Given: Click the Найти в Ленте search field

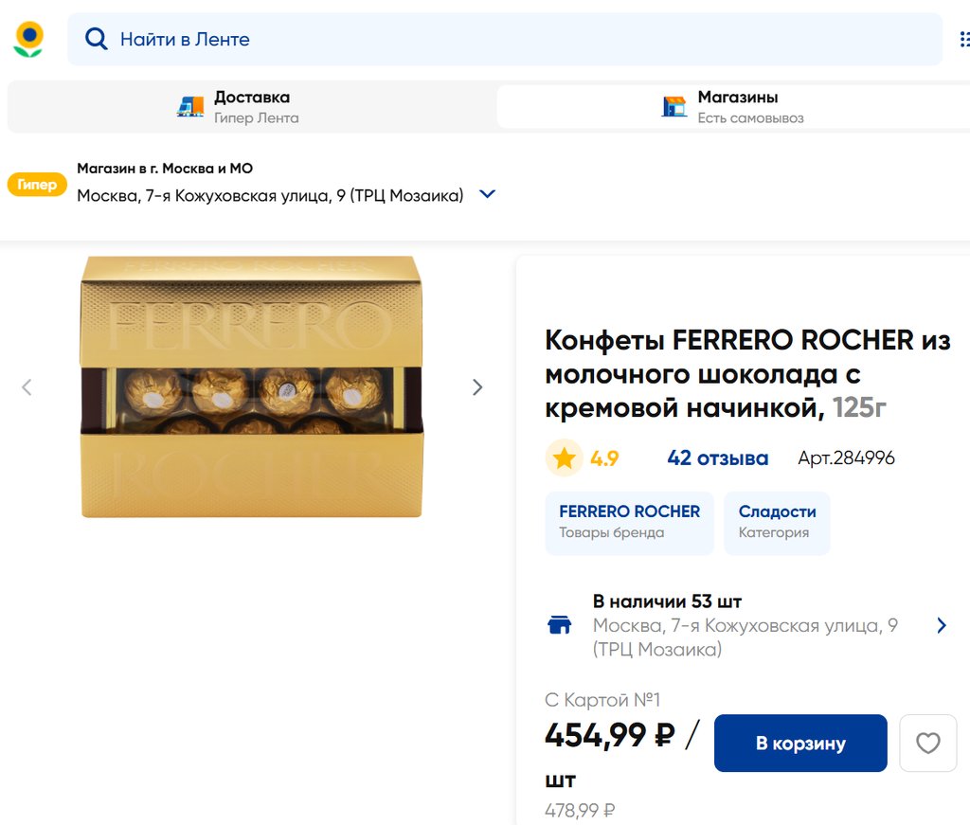Looking at the screenshot, I should (512, 39).
